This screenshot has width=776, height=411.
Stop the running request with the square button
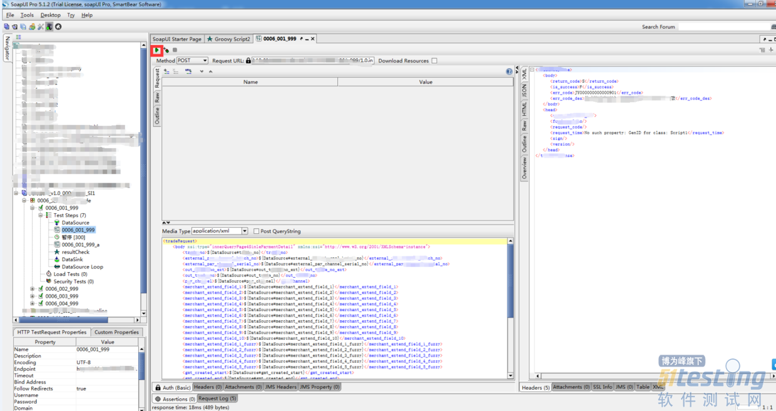click(x=175, y=50)
